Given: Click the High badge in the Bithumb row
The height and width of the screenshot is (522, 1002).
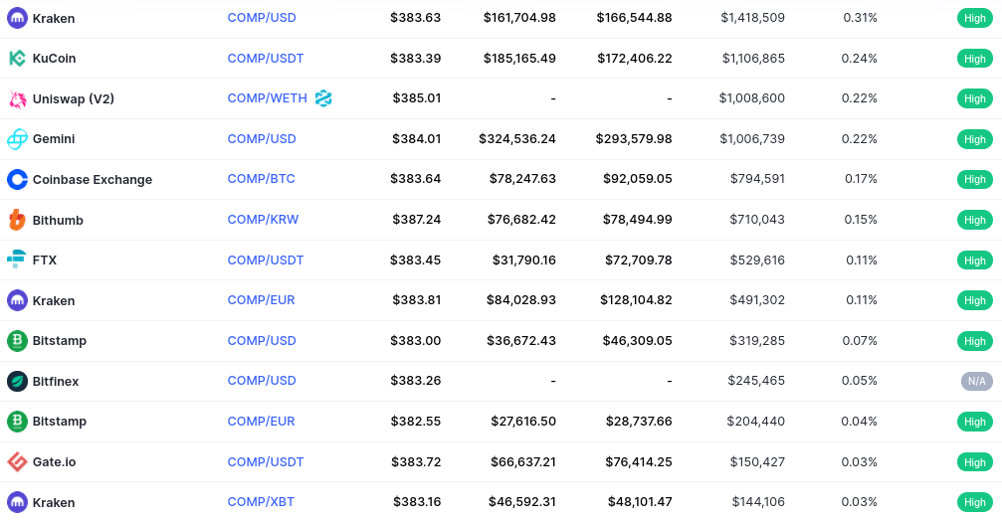Looking at the screenshot, I should [x=974, y=220].
